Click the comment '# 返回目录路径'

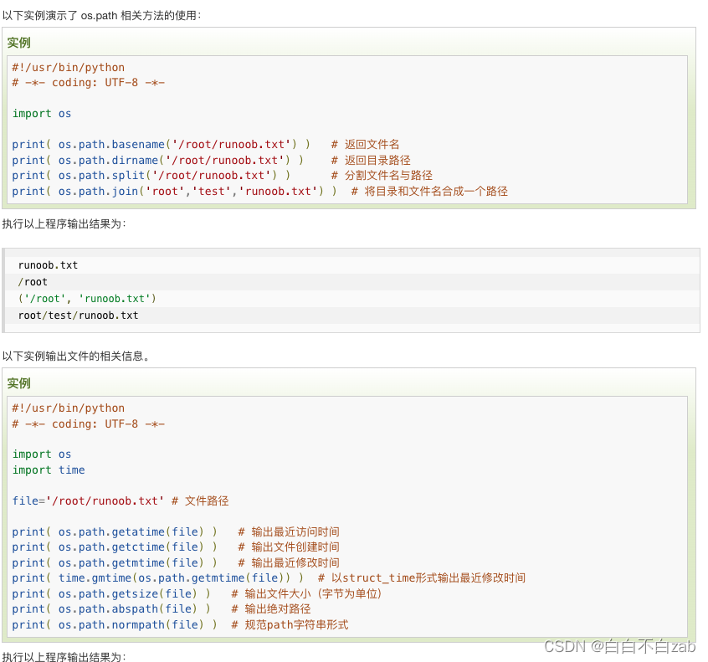point(371,161)
